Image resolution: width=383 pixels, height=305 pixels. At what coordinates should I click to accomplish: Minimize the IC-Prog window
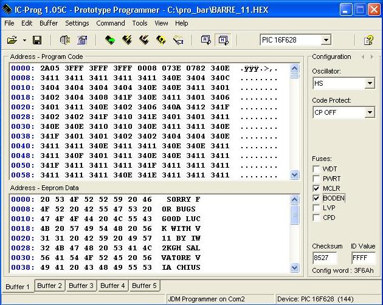coord(346,10)
